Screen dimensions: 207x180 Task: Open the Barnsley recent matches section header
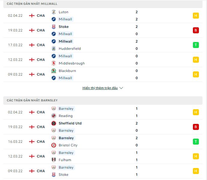(x=103, y=100)
